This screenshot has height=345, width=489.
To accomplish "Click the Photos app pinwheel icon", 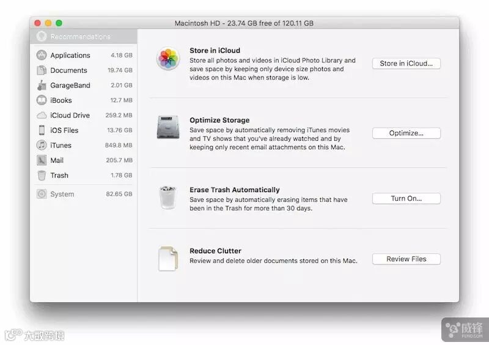I will [168, 58].
